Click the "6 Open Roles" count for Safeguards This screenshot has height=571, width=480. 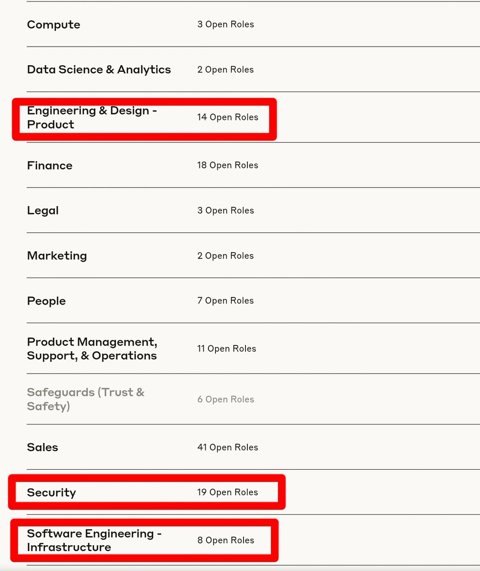tap(225, 399)
